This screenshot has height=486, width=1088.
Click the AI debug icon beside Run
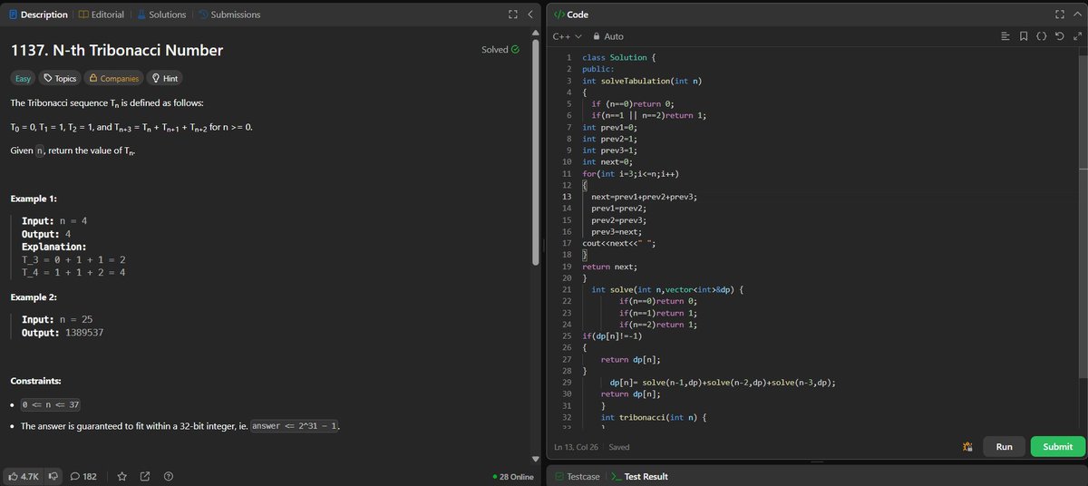(967, 446)
